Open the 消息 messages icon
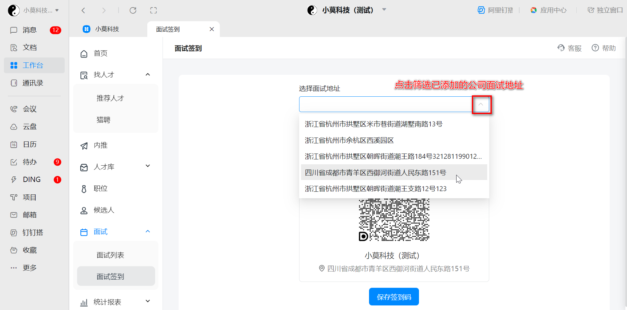The width and height of the screenshot is (627, 310). (14, 30)
